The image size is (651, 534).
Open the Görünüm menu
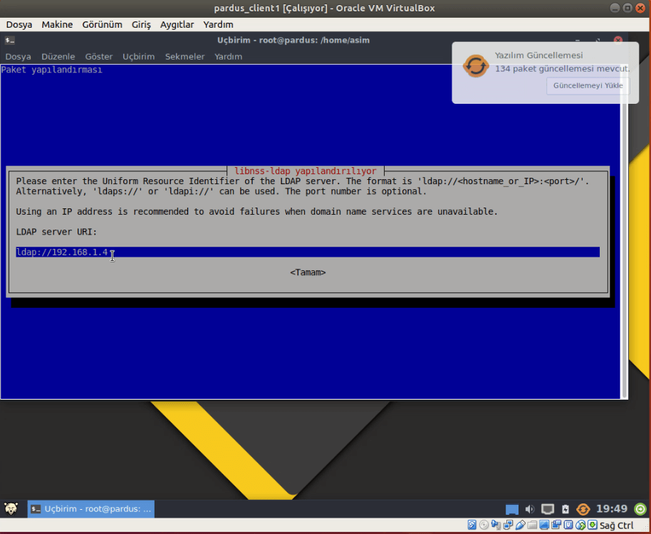102,24
